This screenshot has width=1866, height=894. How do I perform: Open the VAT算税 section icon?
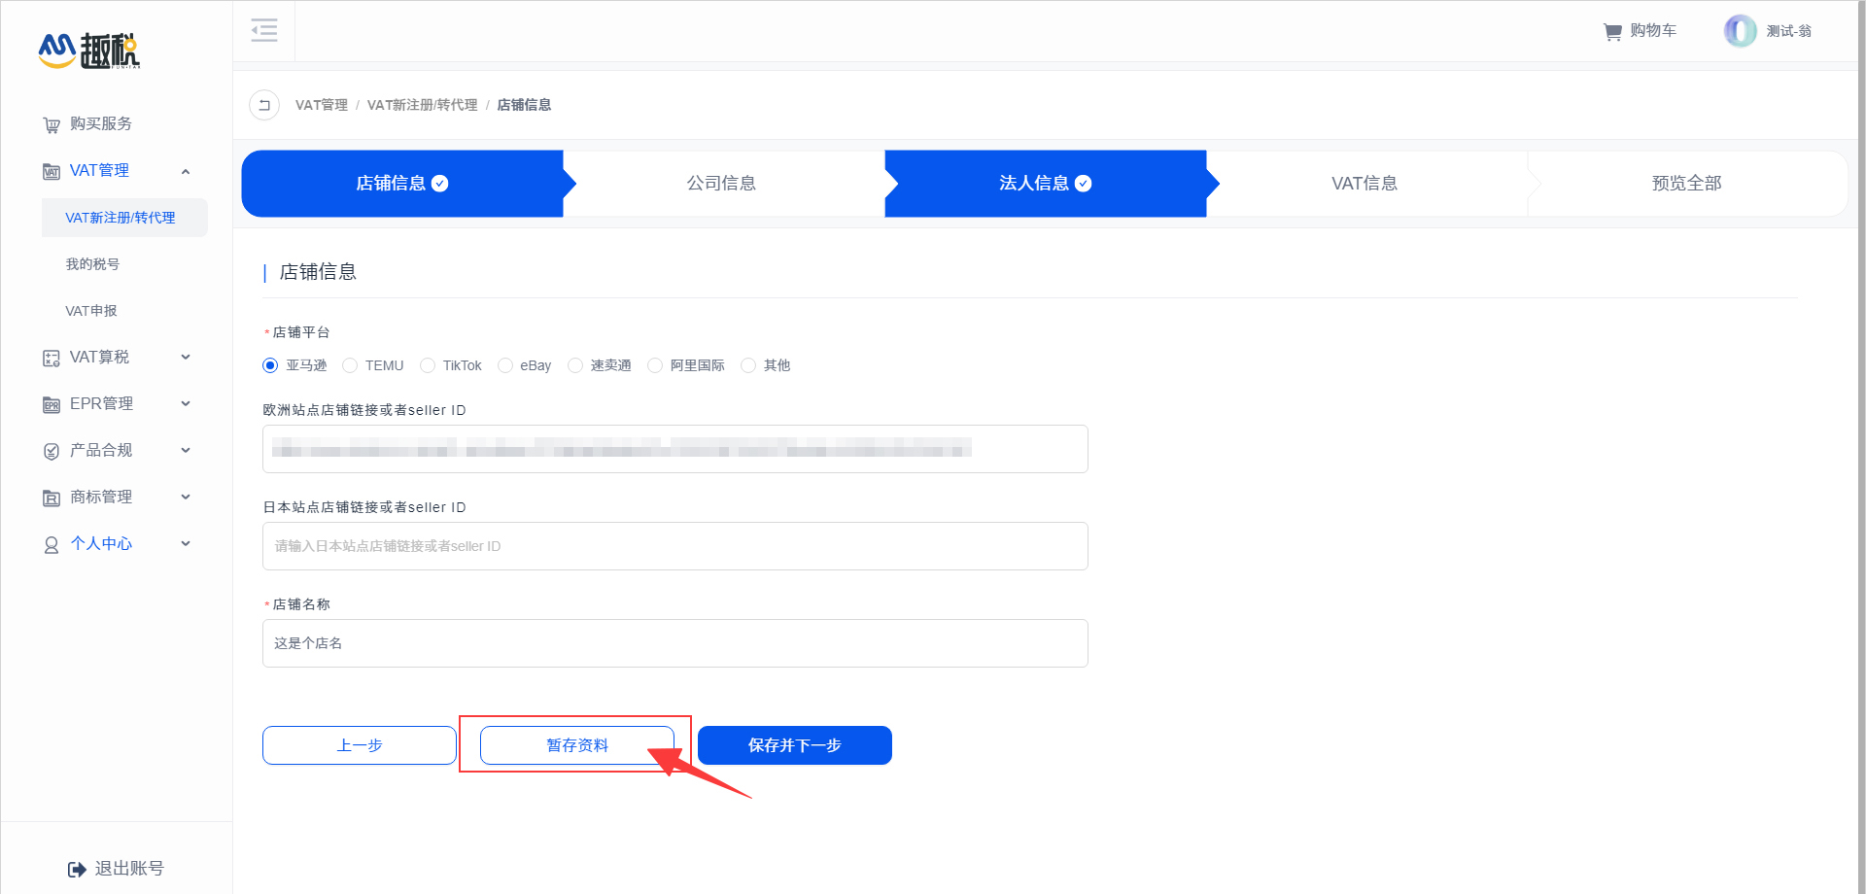click(51, 357)
